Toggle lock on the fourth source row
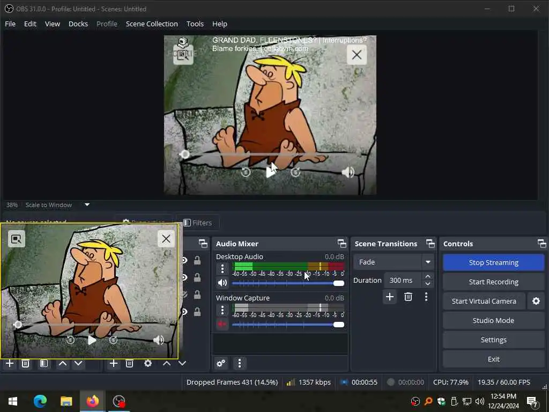The width and height of the screenshot is (549, 412). [197, 312]
